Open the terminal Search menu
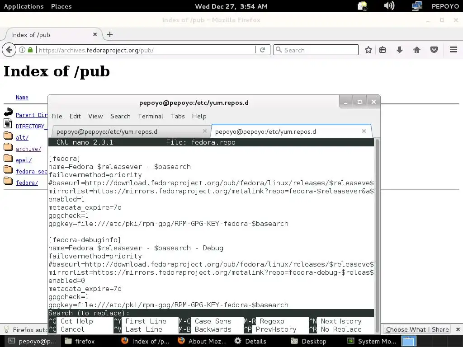Viewport: 463px width, 347px height. [120, 116]
